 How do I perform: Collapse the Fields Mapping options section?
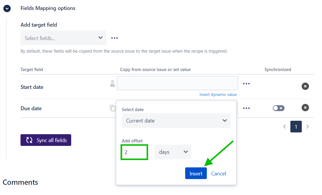click(x=7, y=8)
